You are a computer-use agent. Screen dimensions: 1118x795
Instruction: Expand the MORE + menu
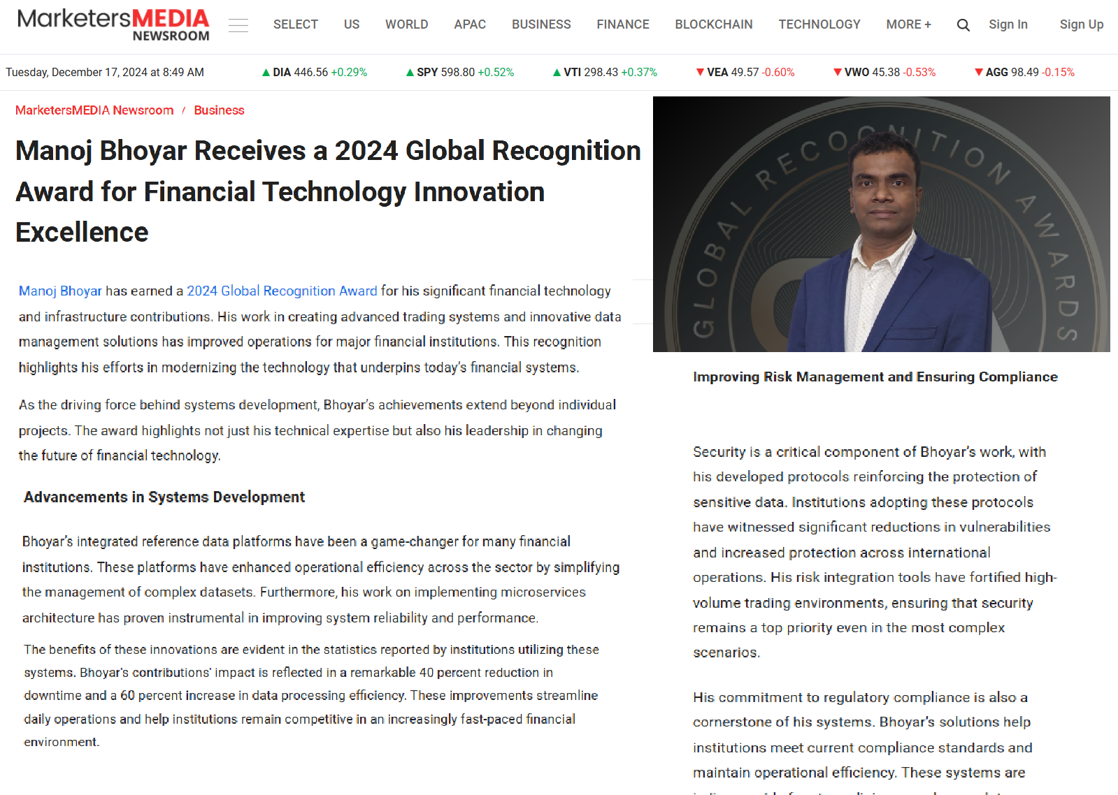(x=908, y=24)
